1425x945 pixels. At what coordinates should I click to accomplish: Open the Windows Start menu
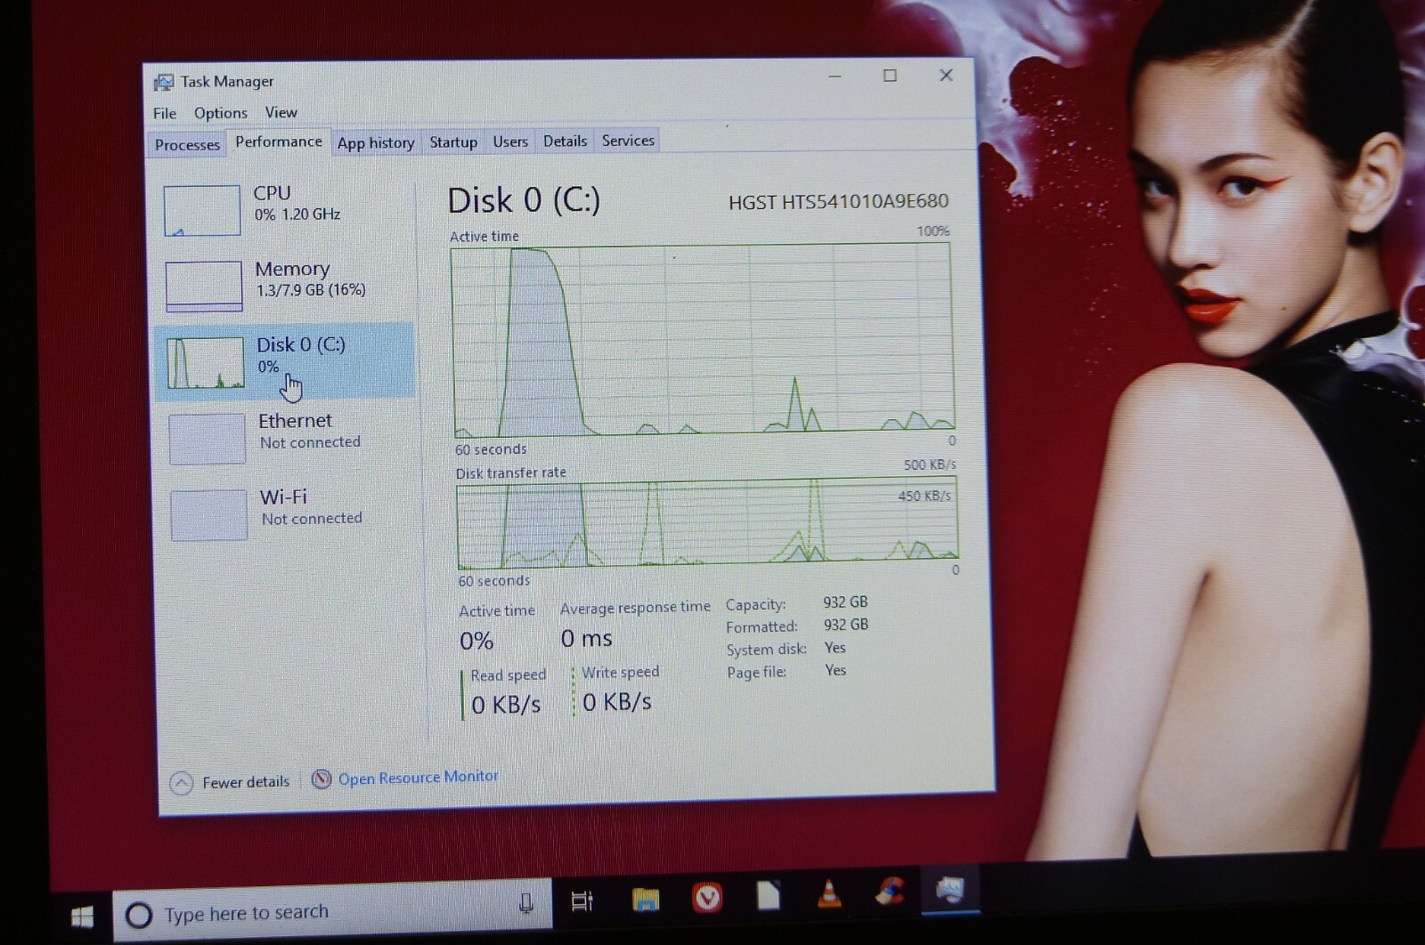click(x=82, y=917)
